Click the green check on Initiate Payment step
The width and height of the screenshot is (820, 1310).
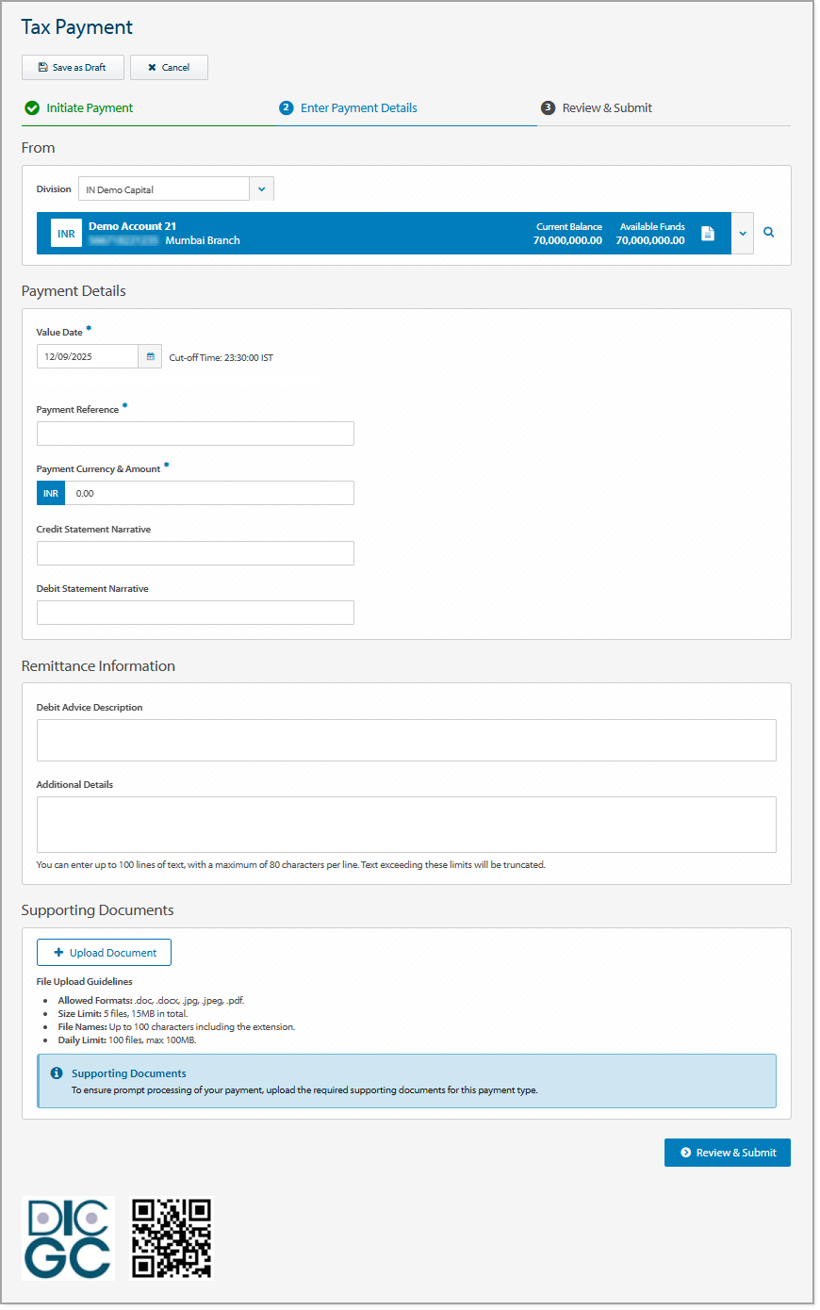(x=31, y=107)
